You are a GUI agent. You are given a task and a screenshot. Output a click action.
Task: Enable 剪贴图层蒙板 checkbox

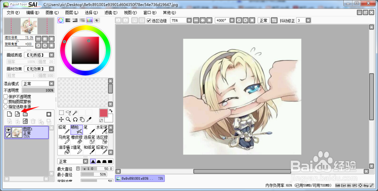point(6,102)
